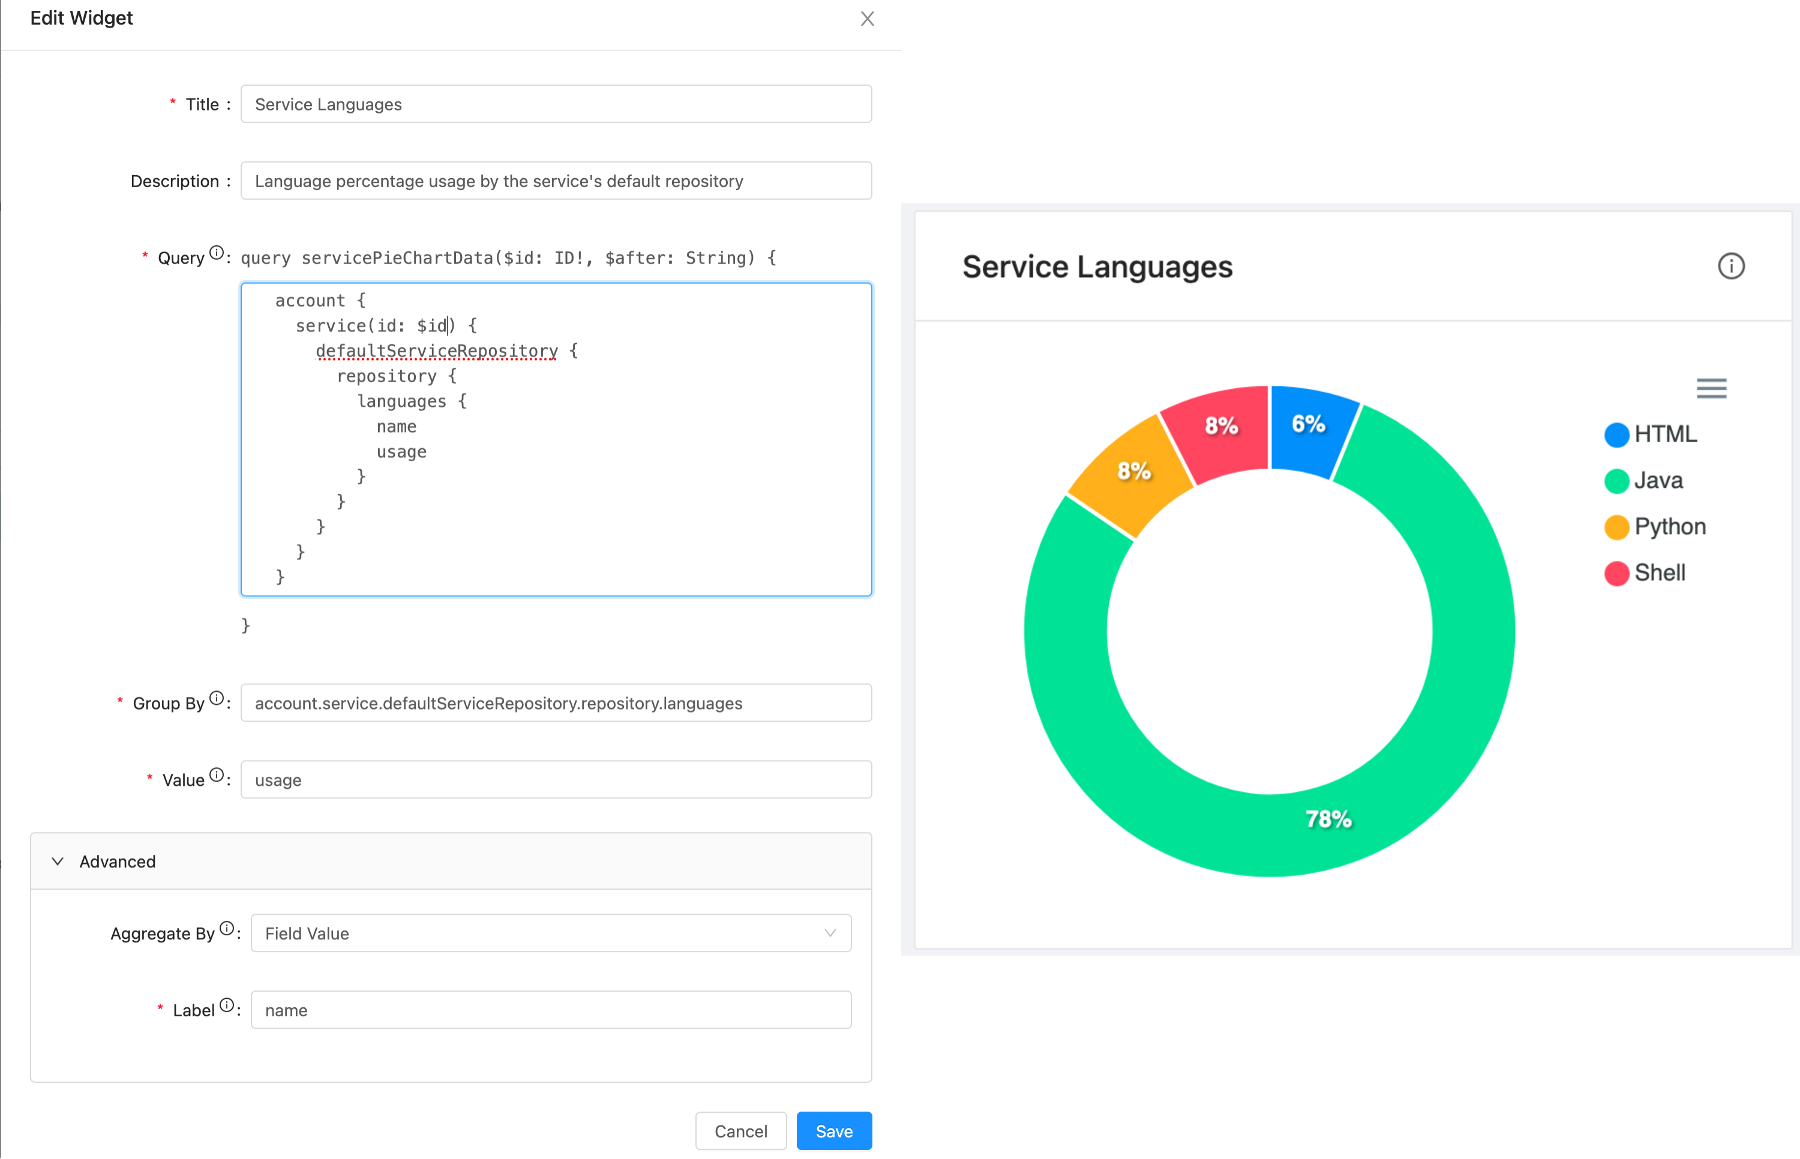Screen dimensions: 1800x1159
Task: Click the Label field info icon
Action: [x=227, y=1005]
